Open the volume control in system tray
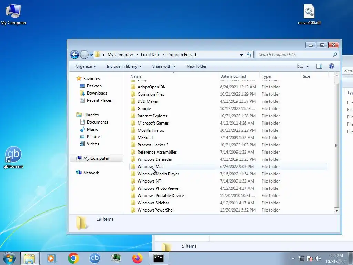 (318, 258)
